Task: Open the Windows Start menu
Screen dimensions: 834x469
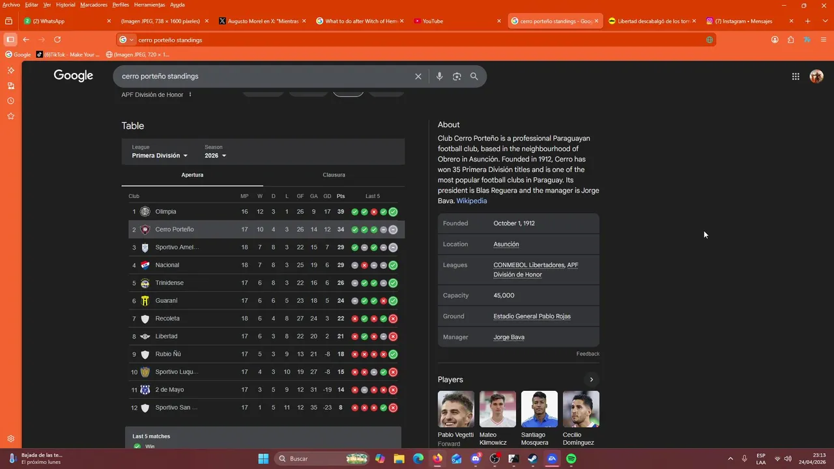Action: click(x=263, y=459)
